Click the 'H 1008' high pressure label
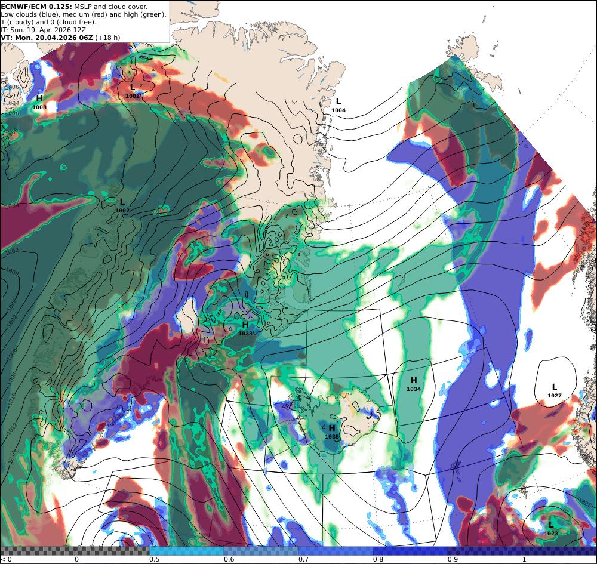The width and height of the screenshot is (597, 564). click(39, 103)
